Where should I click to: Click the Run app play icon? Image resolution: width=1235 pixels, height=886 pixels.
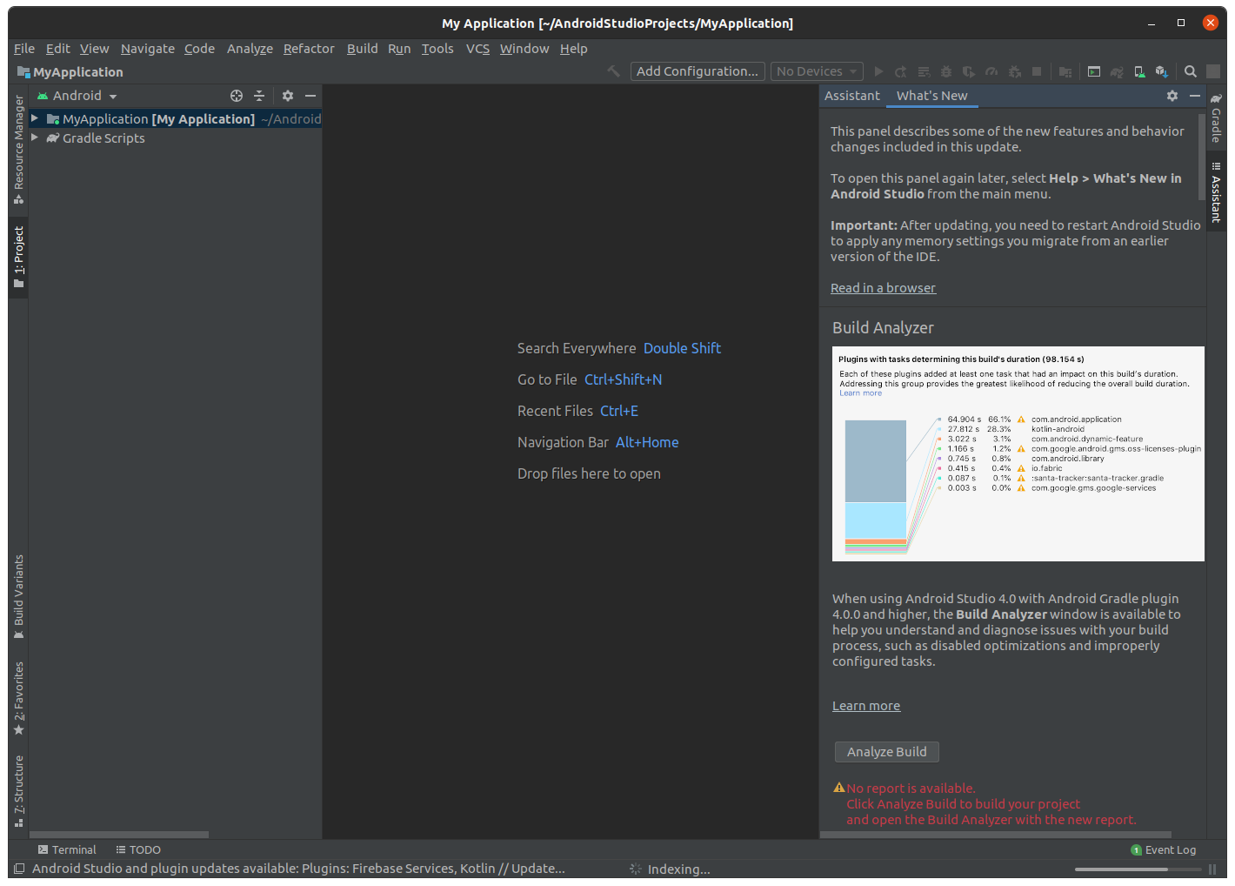878,71
